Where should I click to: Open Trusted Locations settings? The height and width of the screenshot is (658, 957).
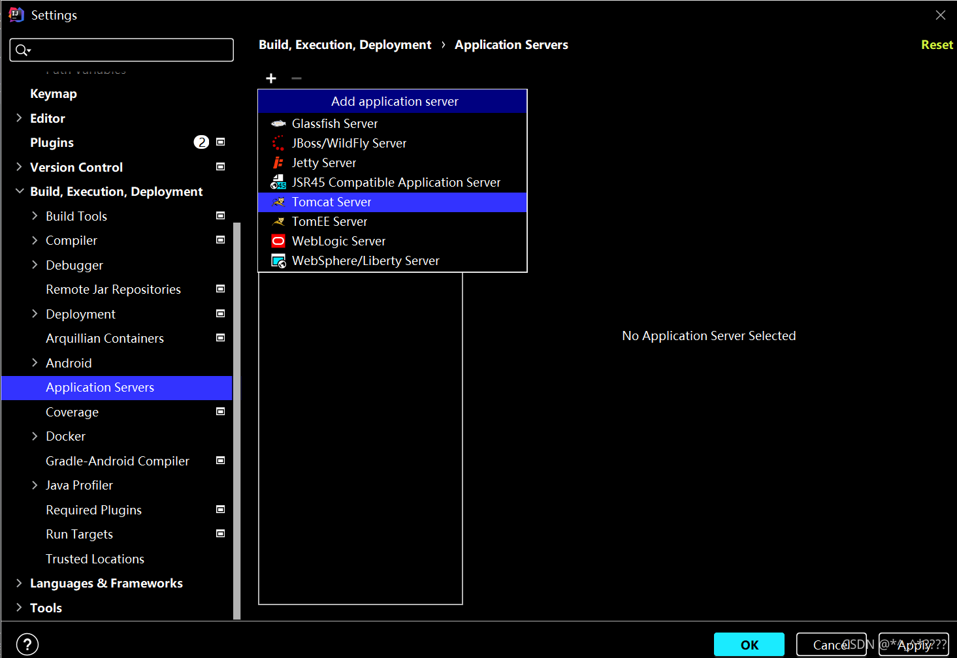click(x=95, y=559)
